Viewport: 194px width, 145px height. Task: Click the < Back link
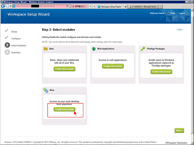tap(179, 30)
